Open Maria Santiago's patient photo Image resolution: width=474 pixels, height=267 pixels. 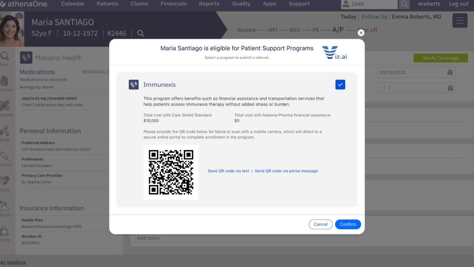click(12, 29)
